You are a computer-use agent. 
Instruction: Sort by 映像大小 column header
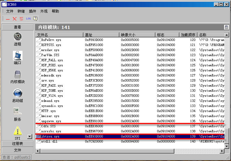point(137,35)
